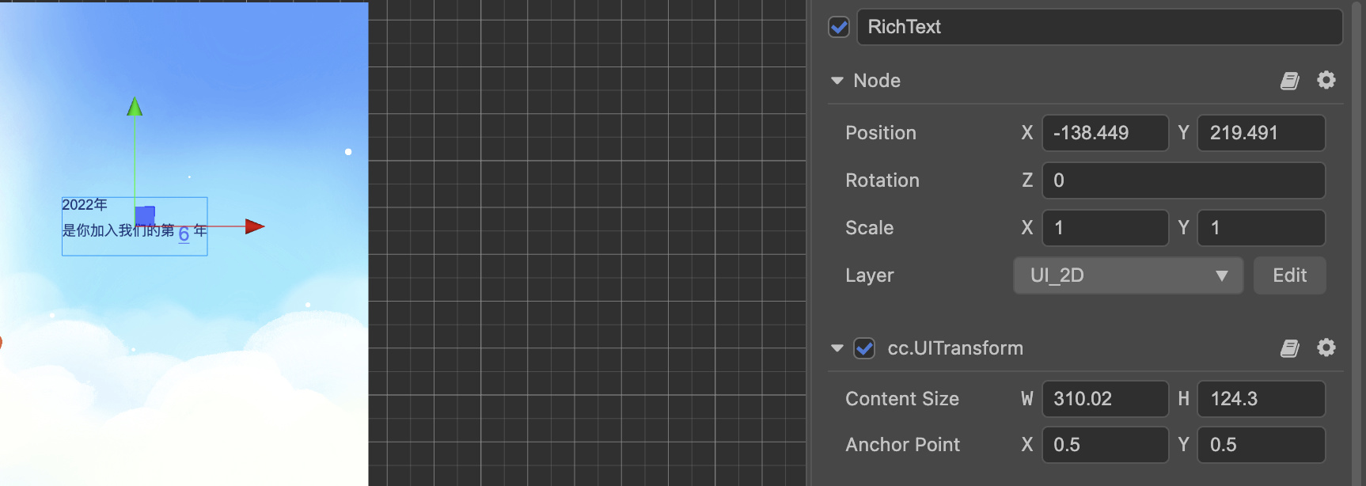Click the Position Y value field
Viewport: 1366px width, 486px height.
(x=1261, y=133)
